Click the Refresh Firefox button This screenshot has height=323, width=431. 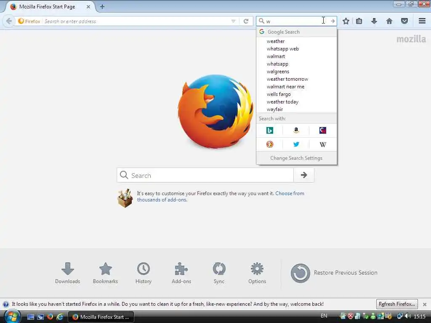pos(397,304)
